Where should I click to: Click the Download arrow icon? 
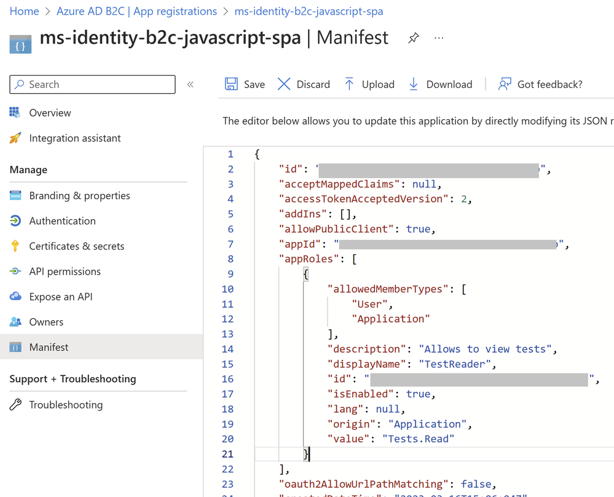(x=414, y=84)
